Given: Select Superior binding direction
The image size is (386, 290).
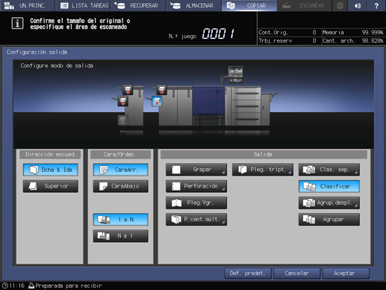Looking at the screenshot, I should (51, 186).
